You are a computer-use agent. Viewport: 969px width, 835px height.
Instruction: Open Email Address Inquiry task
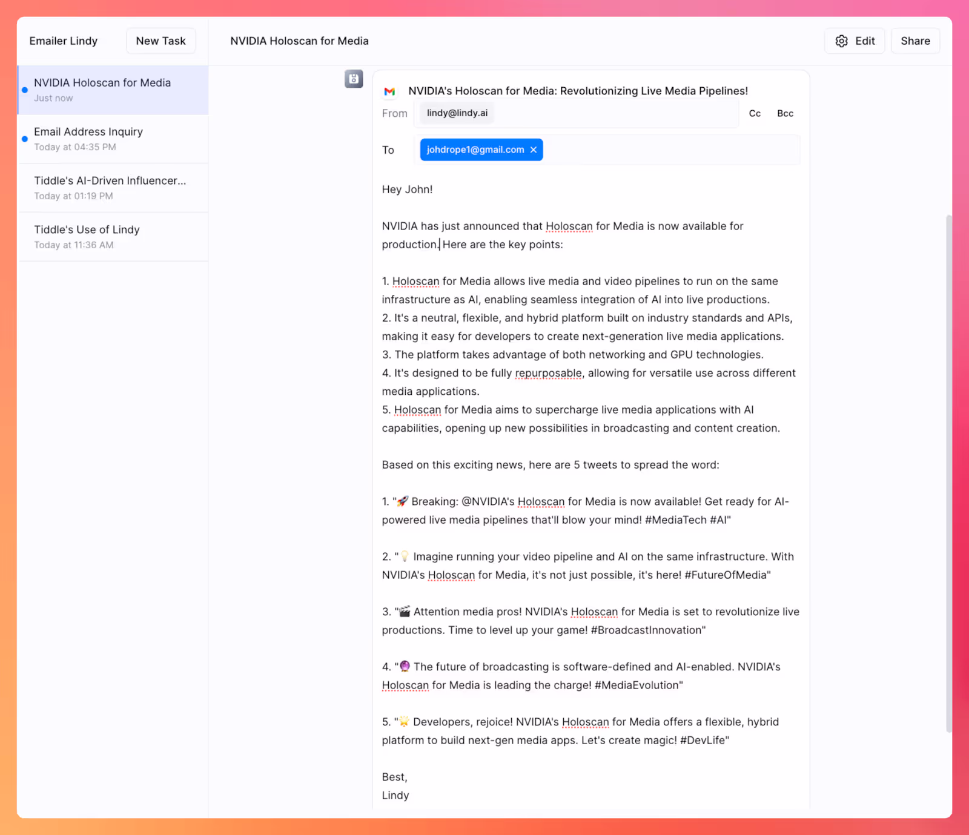click(113, 139)
